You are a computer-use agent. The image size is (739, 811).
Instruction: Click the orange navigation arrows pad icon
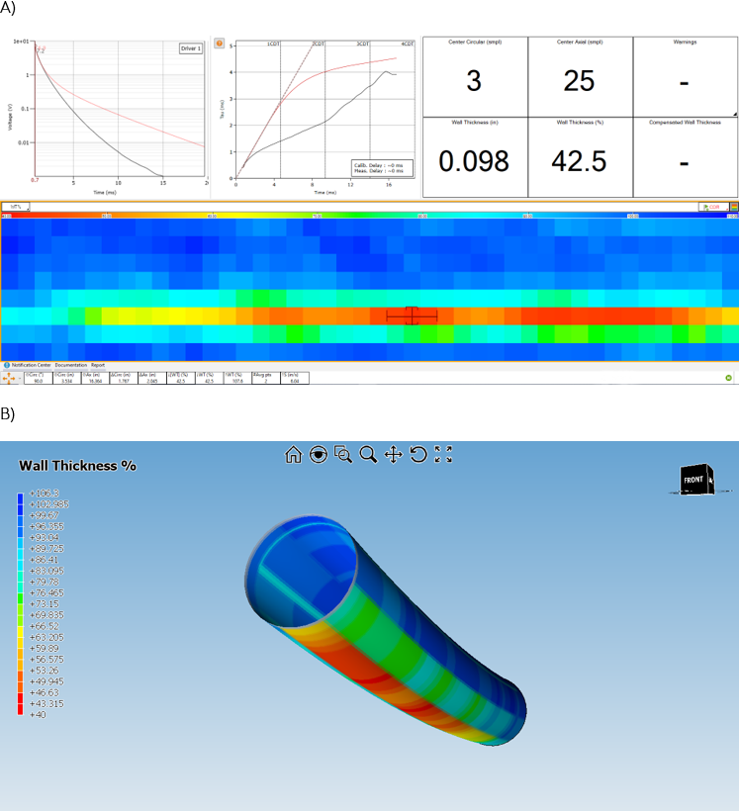(x=12, y=377)
